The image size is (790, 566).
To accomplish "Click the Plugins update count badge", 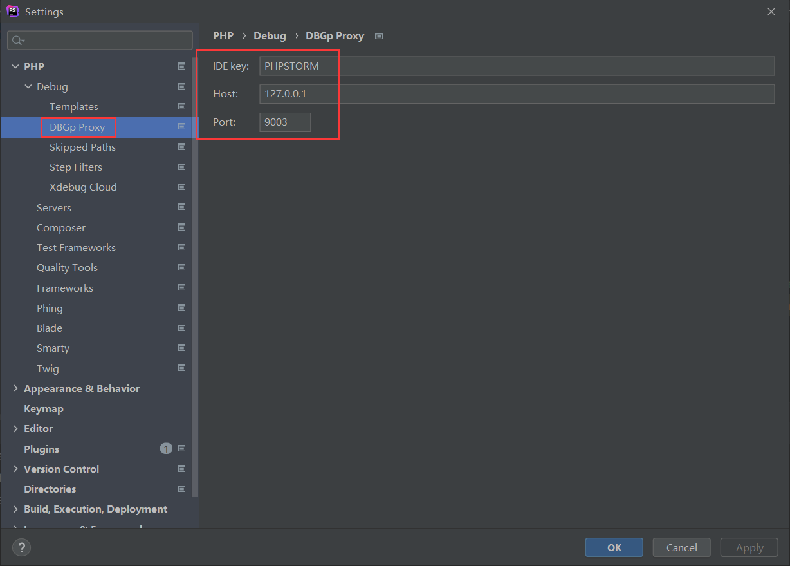I will [166, 449].
